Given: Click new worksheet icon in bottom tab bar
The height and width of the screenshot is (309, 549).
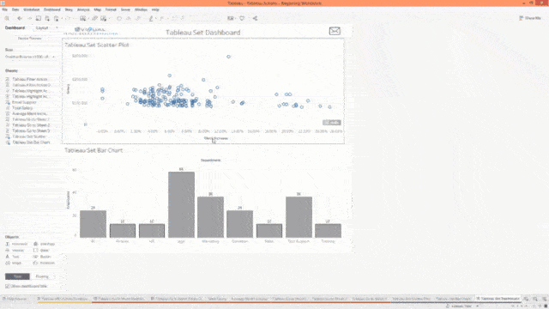Looking at the screenshot, I should [x=526, y=299].
